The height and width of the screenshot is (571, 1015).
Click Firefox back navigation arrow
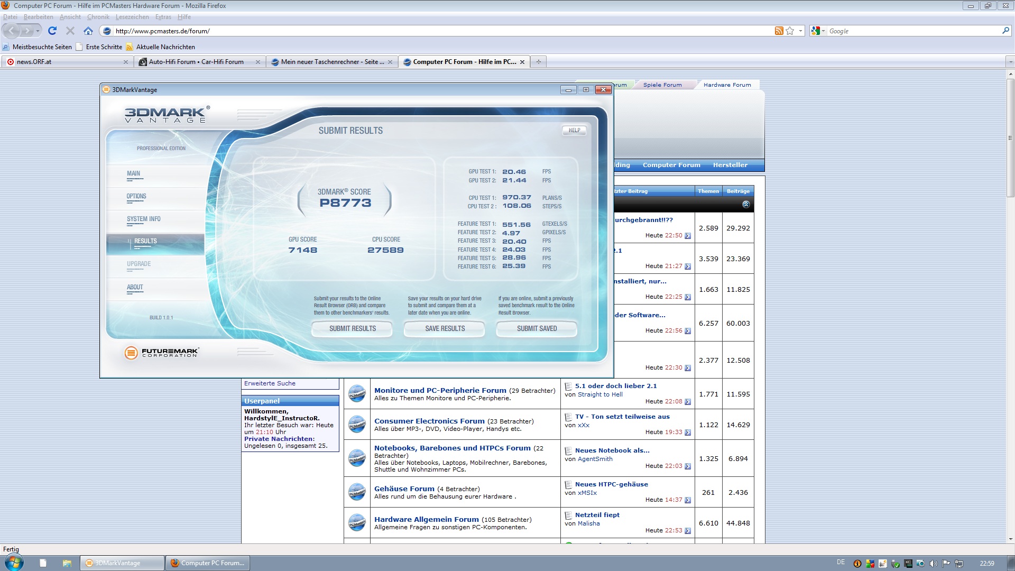coord(12,31)
